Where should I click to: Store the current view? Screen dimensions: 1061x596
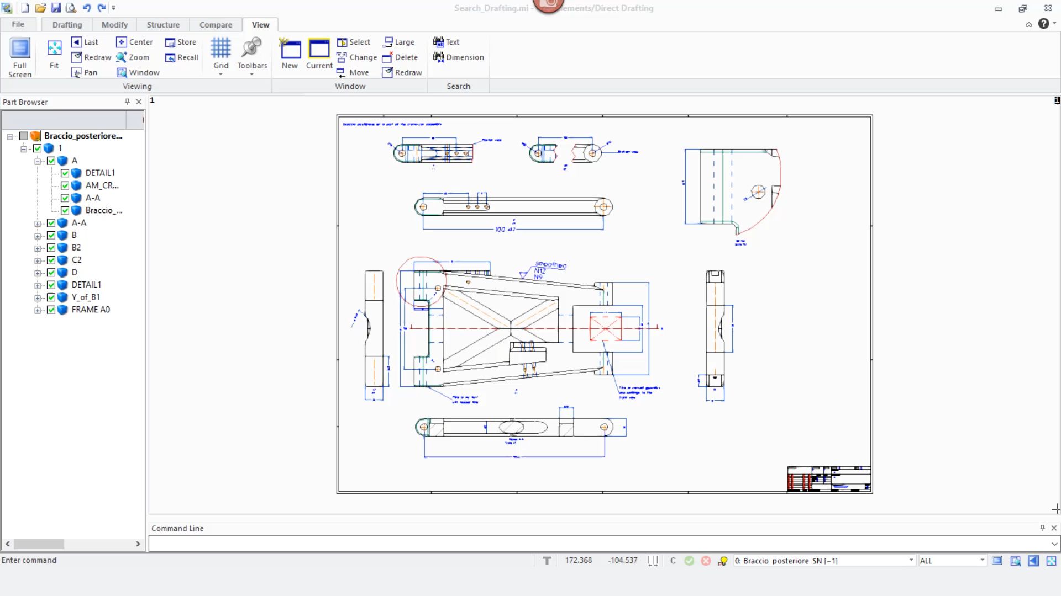coord(181,42)
